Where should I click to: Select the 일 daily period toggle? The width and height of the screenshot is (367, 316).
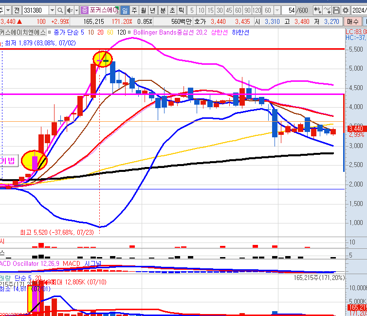tap(125, 10)
